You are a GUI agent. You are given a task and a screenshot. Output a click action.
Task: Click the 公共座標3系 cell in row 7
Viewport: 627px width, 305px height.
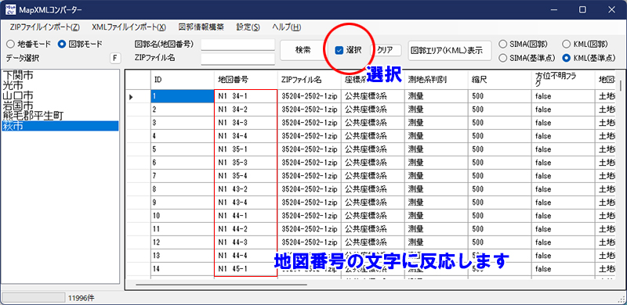pos(373,176)
